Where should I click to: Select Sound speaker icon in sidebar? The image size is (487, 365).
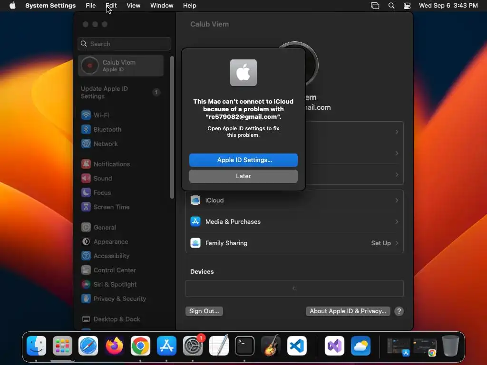86,178
